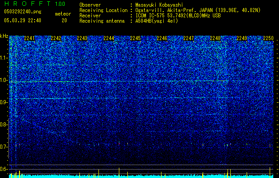Click the 2241 time marker
The height and width of the screenshot is (178, 279).
pyautogui.click(x=29, y=38)
